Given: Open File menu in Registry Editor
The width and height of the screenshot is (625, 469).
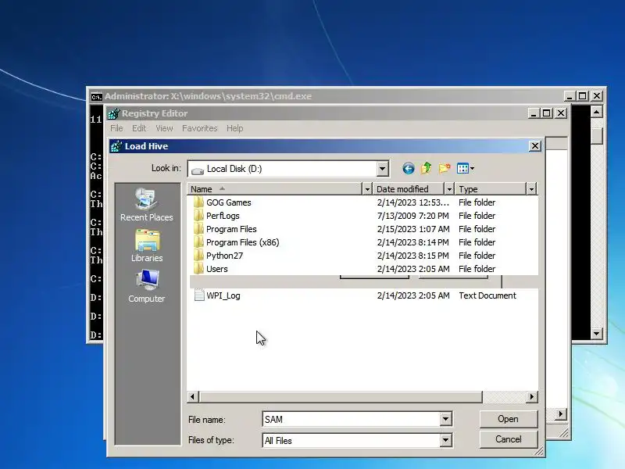Looking at the screenshot, I should 116,128.
